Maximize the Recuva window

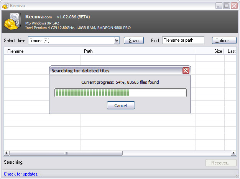(x=226, y=6)
